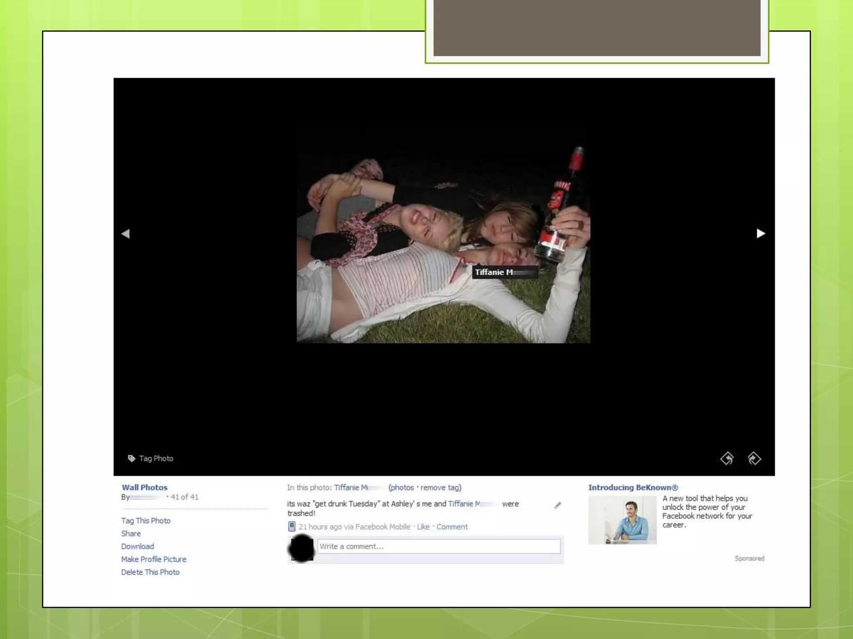The height and width of the screenshot is (639, 853).
Task: Click the remove tag link
Action: click(x=440, y=488)
